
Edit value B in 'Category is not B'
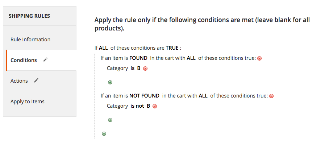(x=148, y=106)
